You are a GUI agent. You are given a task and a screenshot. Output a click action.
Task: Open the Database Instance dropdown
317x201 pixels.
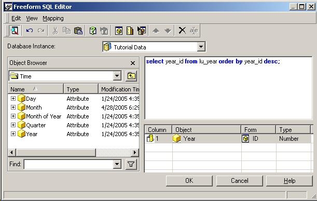pos(201,47)
